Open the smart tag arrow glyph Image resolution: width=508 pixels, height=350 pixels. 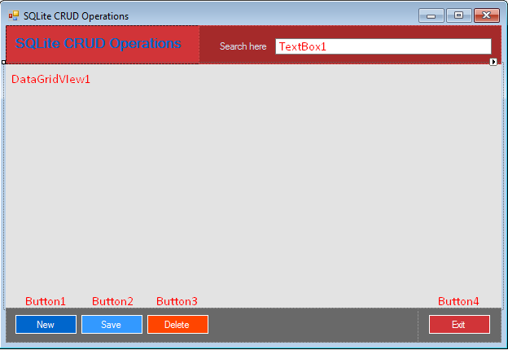click(x=493, y=62)
